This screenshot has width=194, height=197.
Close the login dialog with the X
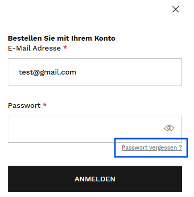coord(175,9)
